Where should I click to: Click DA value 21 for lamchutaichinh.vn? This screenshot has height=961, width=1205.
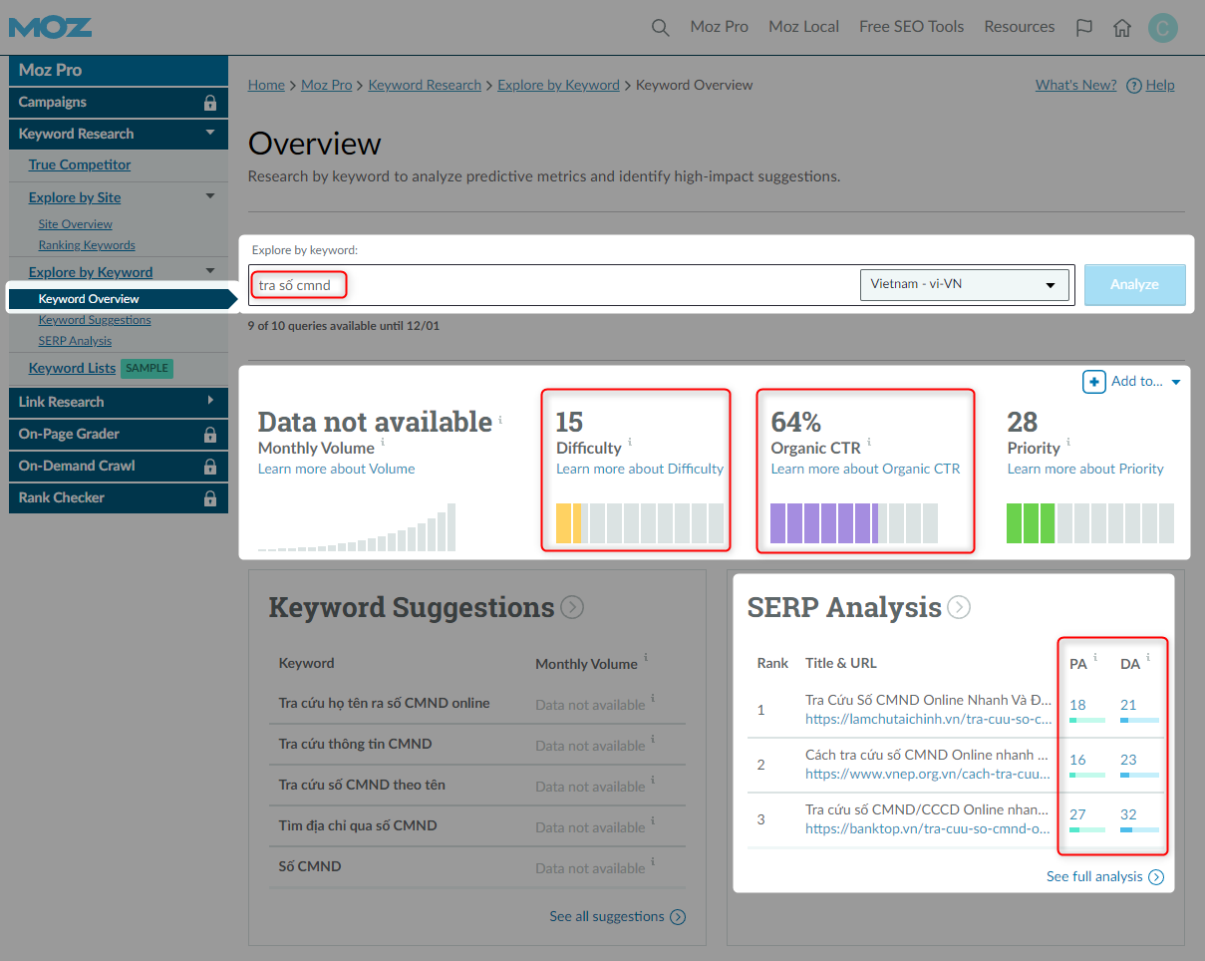click(1128, 705)
